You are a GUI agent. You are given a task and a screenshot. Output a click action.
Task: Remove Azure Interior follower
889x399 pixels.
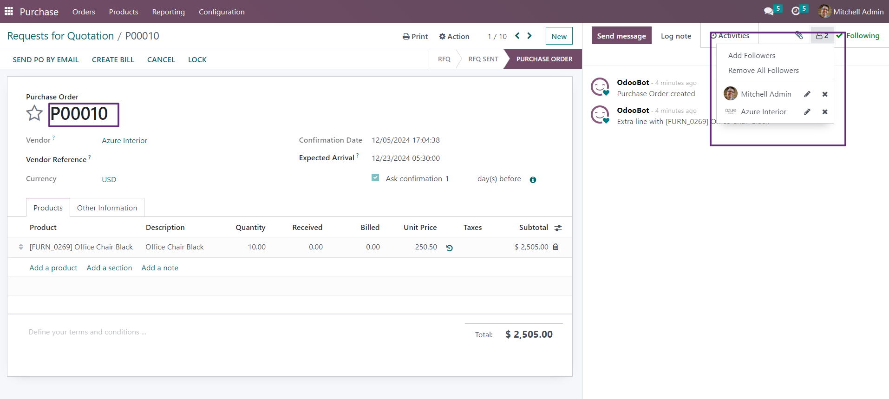(x=825, y=112)
